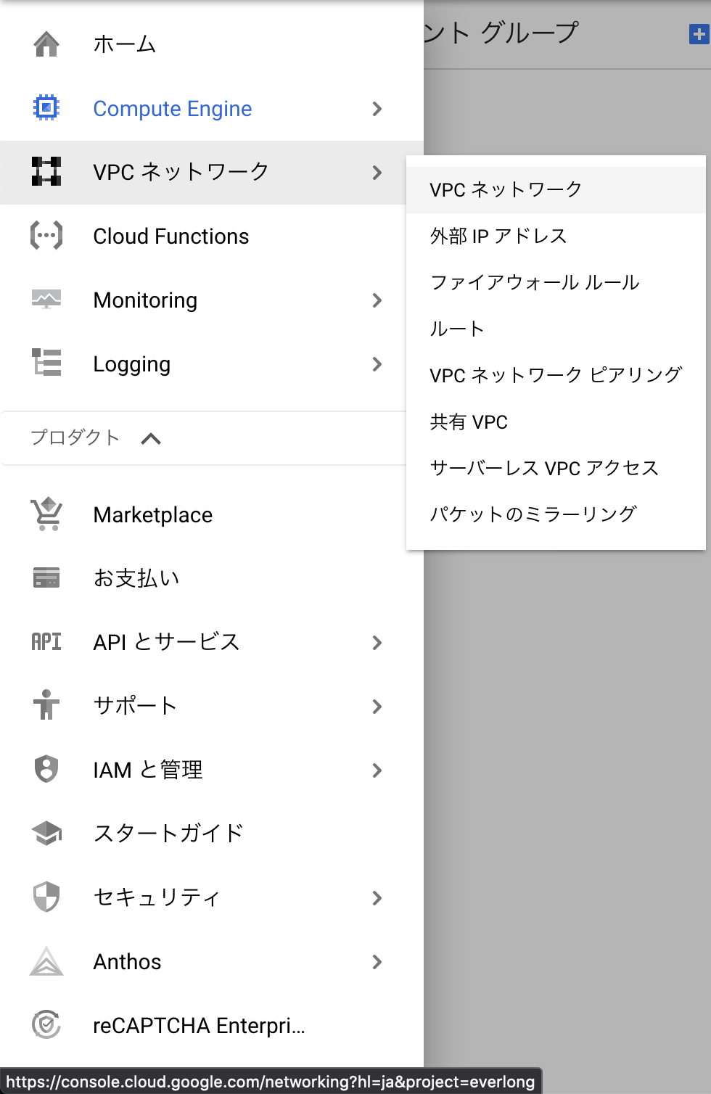Click the Monitoring label in sidebar
The height and width of the screenshot is (1094, 711).
[146, 300]
